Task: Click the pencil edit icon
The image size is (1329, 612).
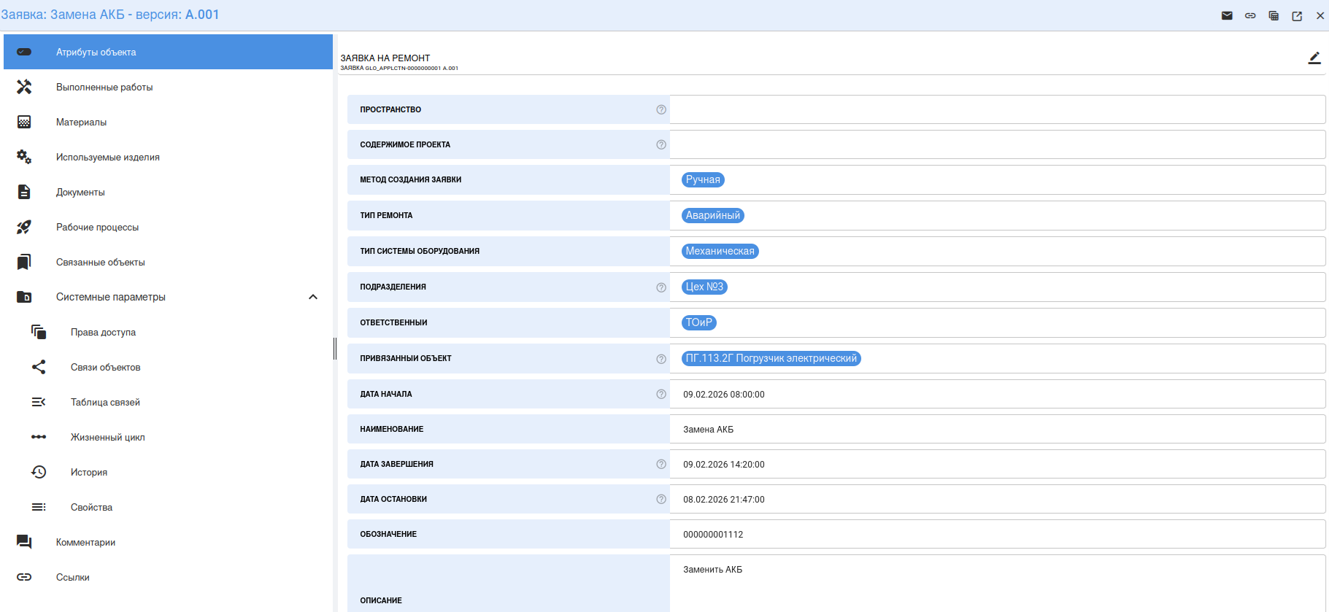Action: click(x=1314, y=58)
